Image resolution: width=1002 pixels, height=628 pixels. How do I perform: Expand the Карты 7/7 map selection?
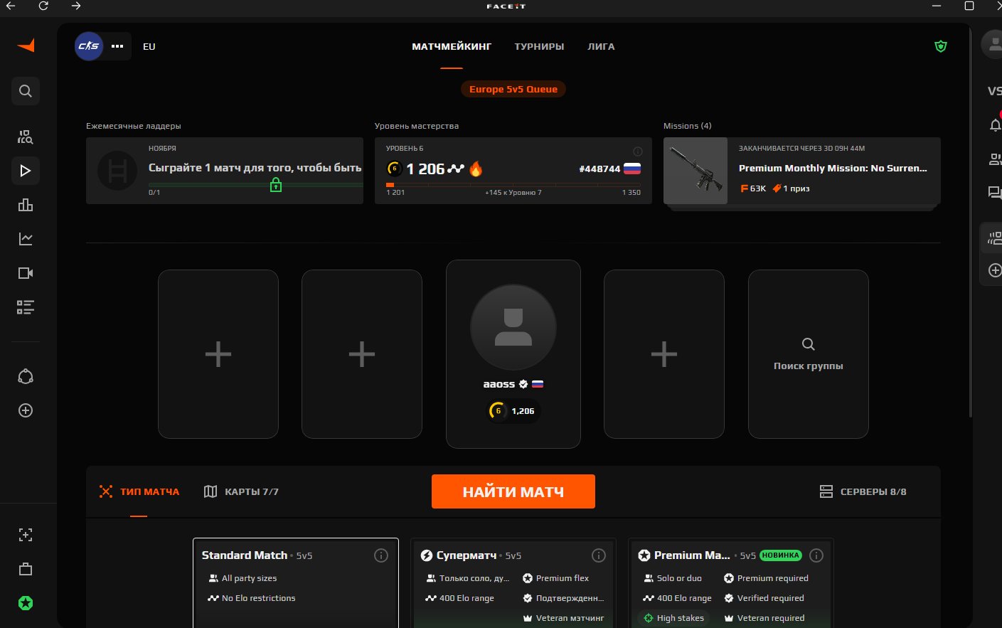point(241,491)
